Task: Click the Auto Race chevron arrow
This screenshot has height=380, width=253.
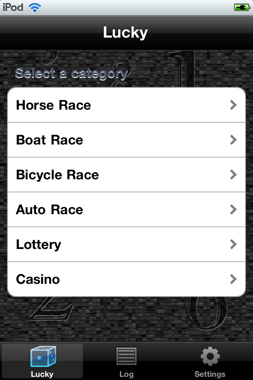Action: [x=233, y=209]
